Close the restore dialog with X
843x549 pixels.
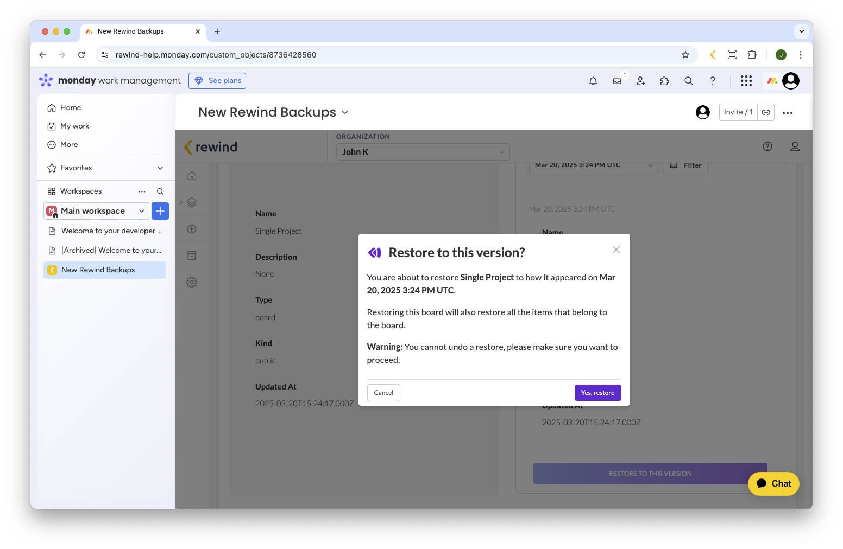[616, 250]
